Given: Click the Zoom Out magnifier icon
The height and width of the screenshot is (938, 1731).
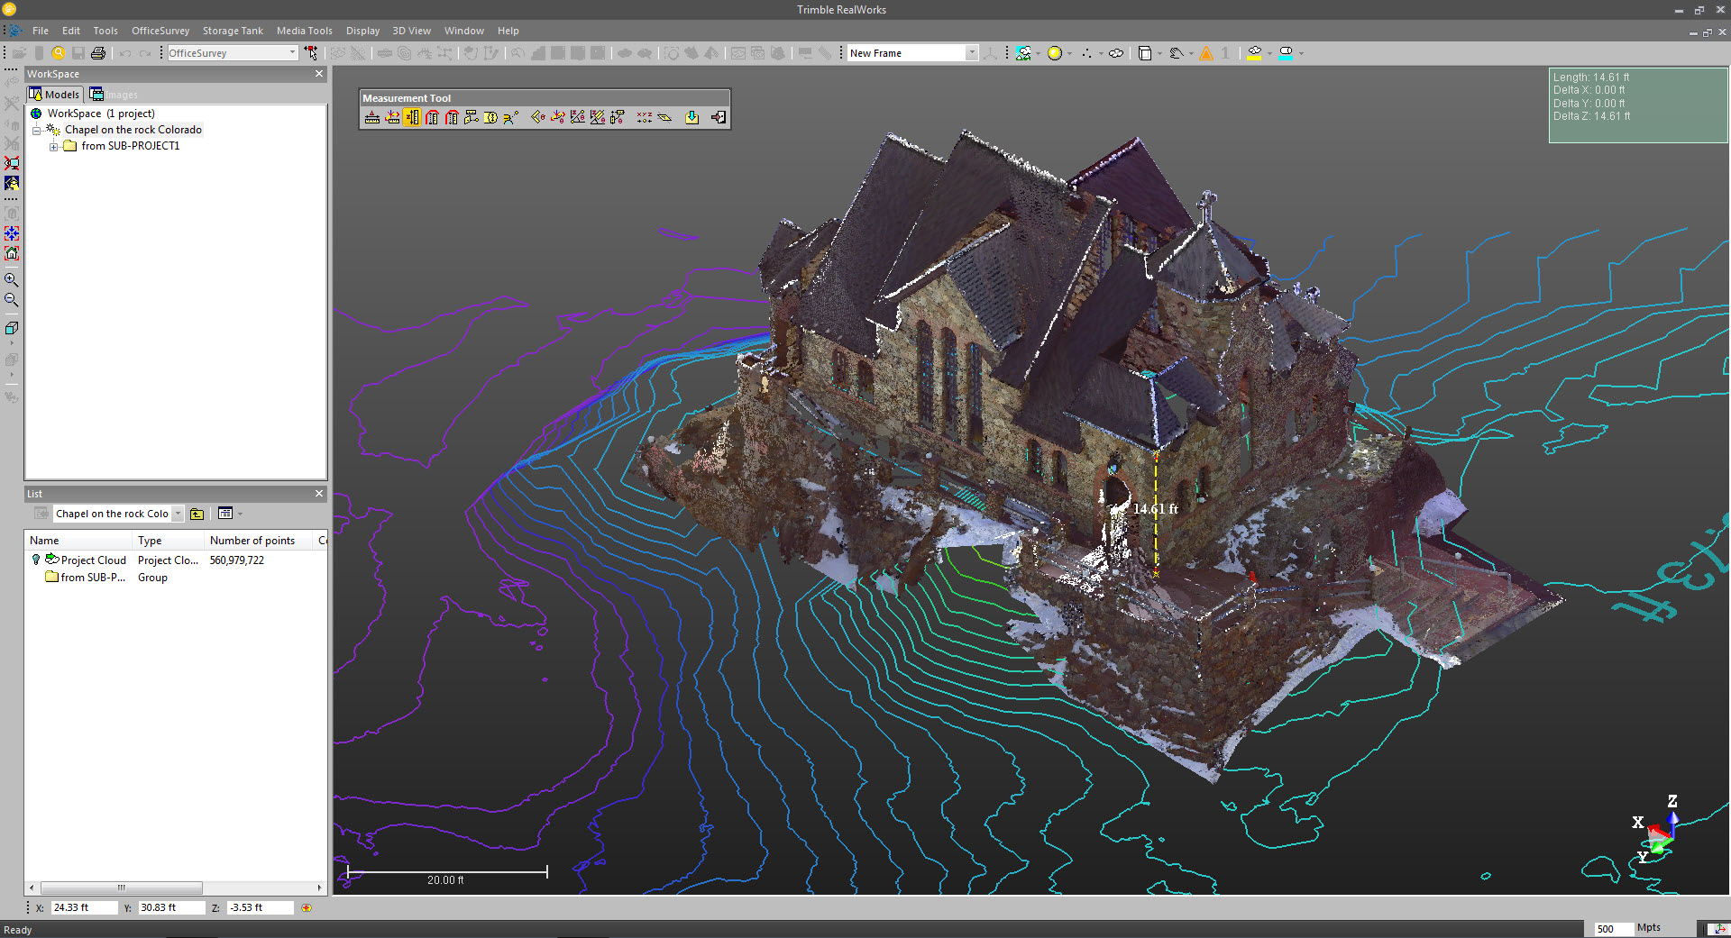Looking at the screenshot, I should pos(12,300).
